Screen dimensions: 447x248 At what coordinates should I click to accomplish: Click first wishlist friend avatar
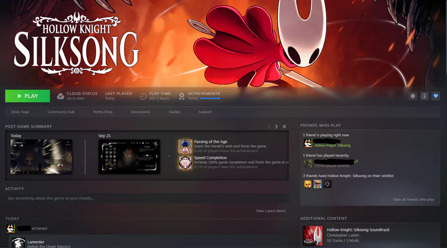pos(308,184)
